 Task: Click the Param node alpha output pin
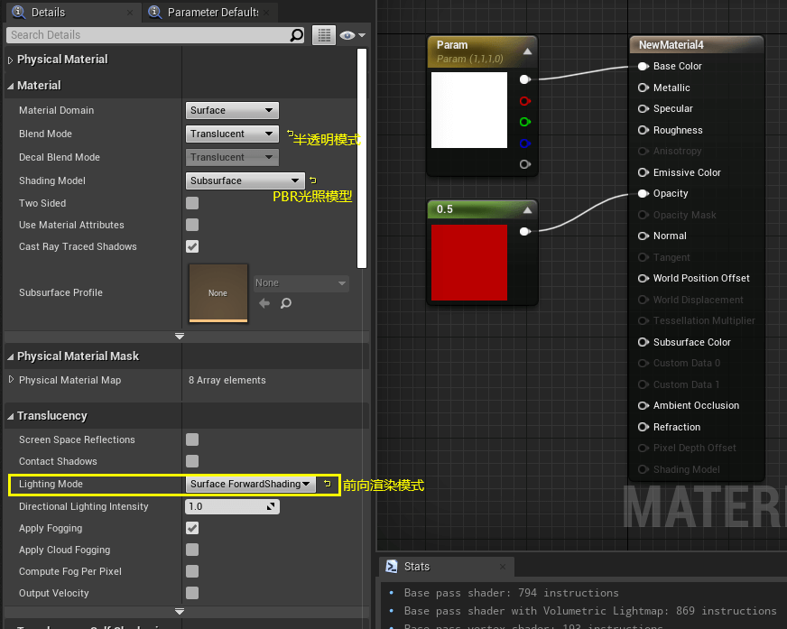coord(525,164)
